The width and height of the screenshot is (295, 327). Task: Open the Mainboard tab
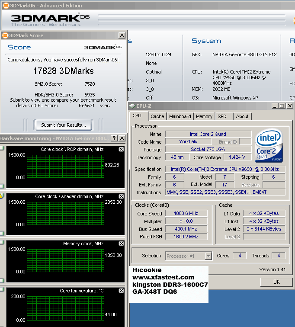[180, 116]
